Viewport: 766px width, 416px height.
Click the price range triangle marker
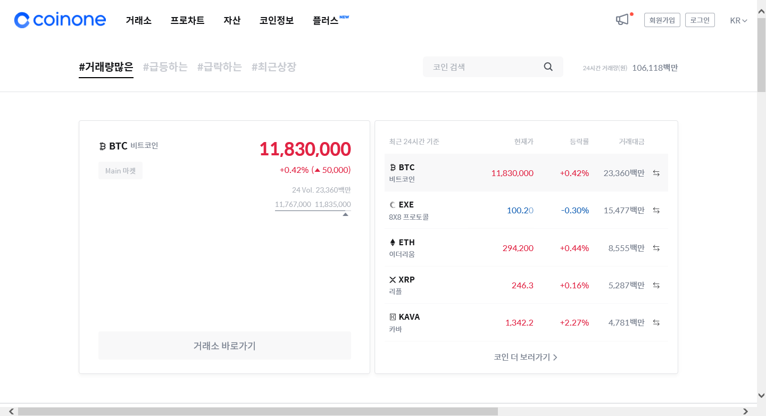pyautogui.click(x=346, y=214)
